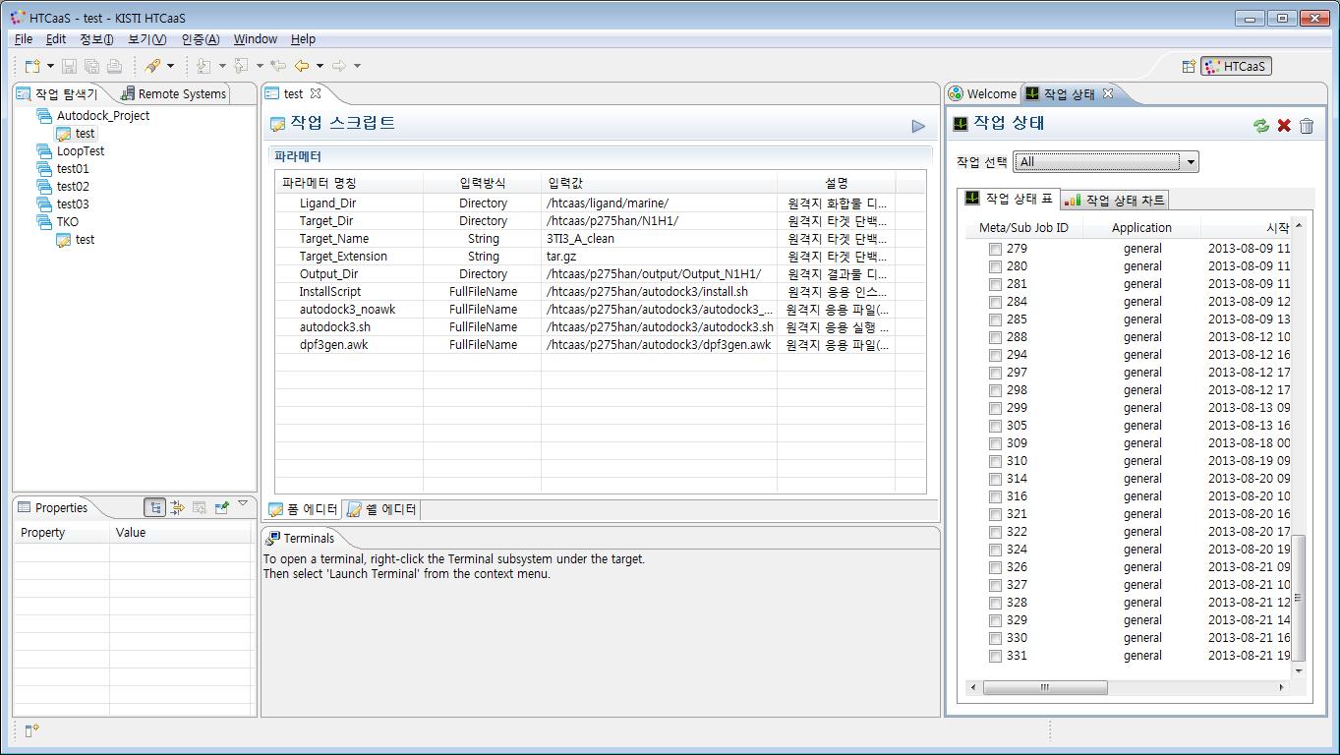This screenshot has height=755, width=1340.
Task: Click the Next Annotation toolbar icon
Action: [204, 66]
